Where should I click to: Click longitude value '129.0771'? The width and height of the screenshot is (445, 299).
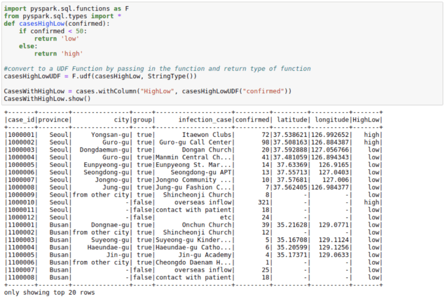tap(334, 225)
